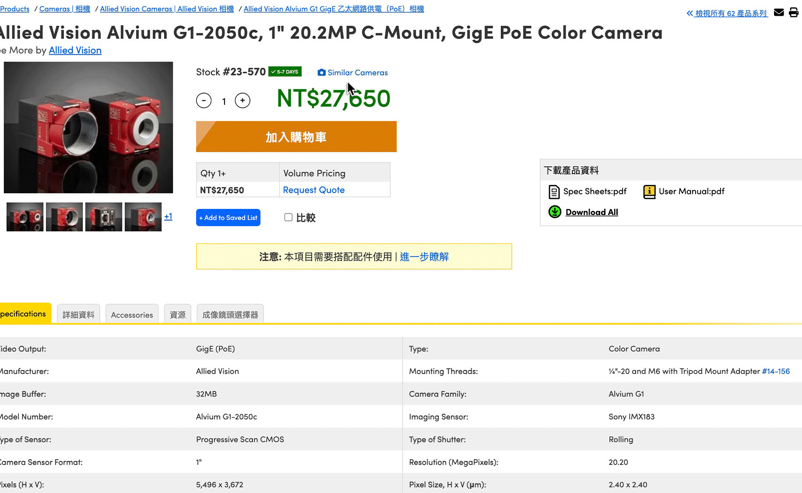Click the Add to Saved List button
The image size is (802, 493).
[x=228, y=218]
